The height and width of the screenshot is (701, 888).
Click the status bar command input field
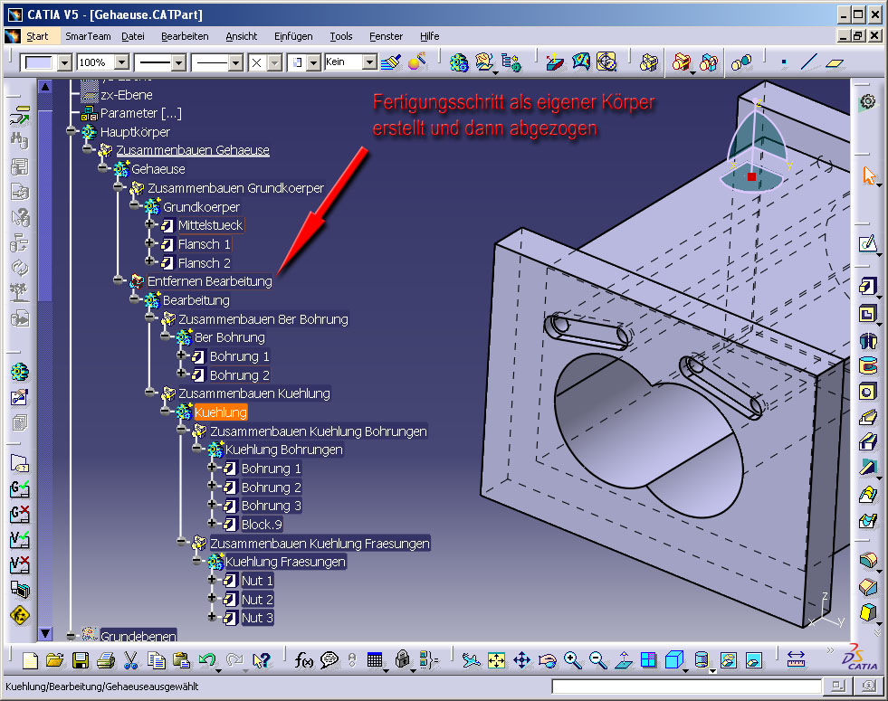point(687,687)
